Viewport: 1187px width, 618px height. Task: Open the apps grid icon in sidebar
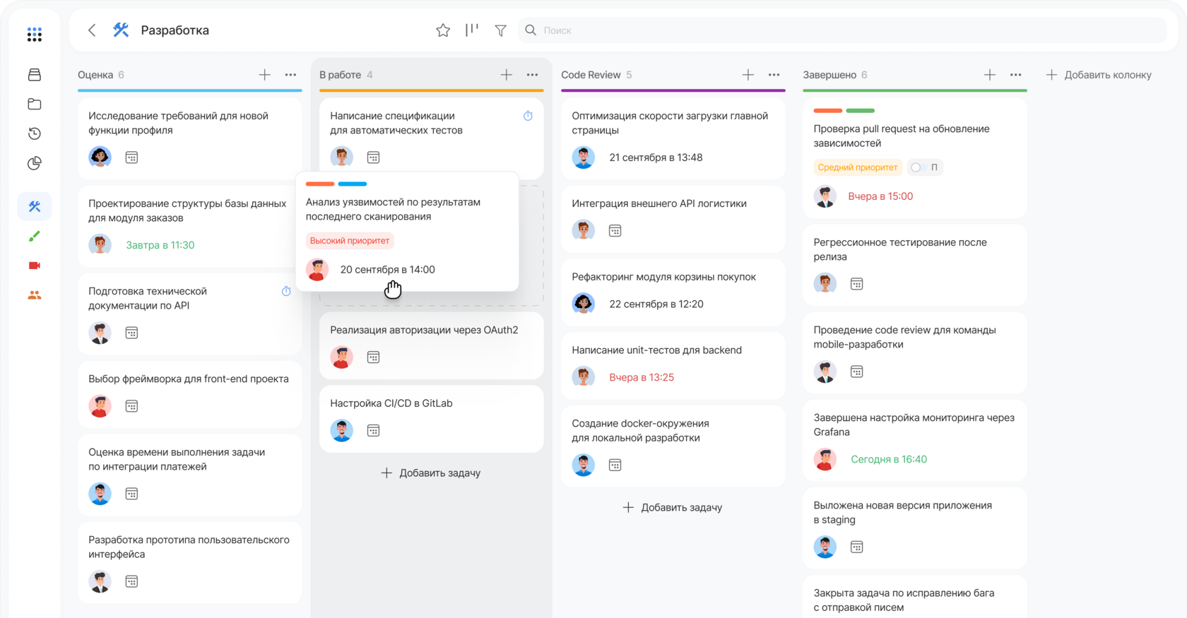pyautogui.click(x=34, y=35)
